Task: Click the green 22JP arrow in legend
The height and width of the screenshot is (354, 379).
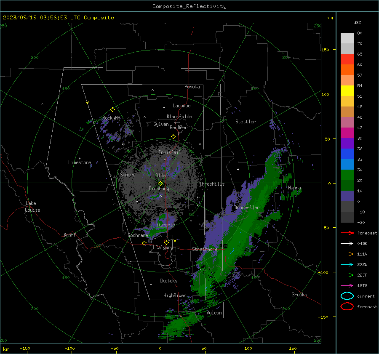Action: [347, 275]
